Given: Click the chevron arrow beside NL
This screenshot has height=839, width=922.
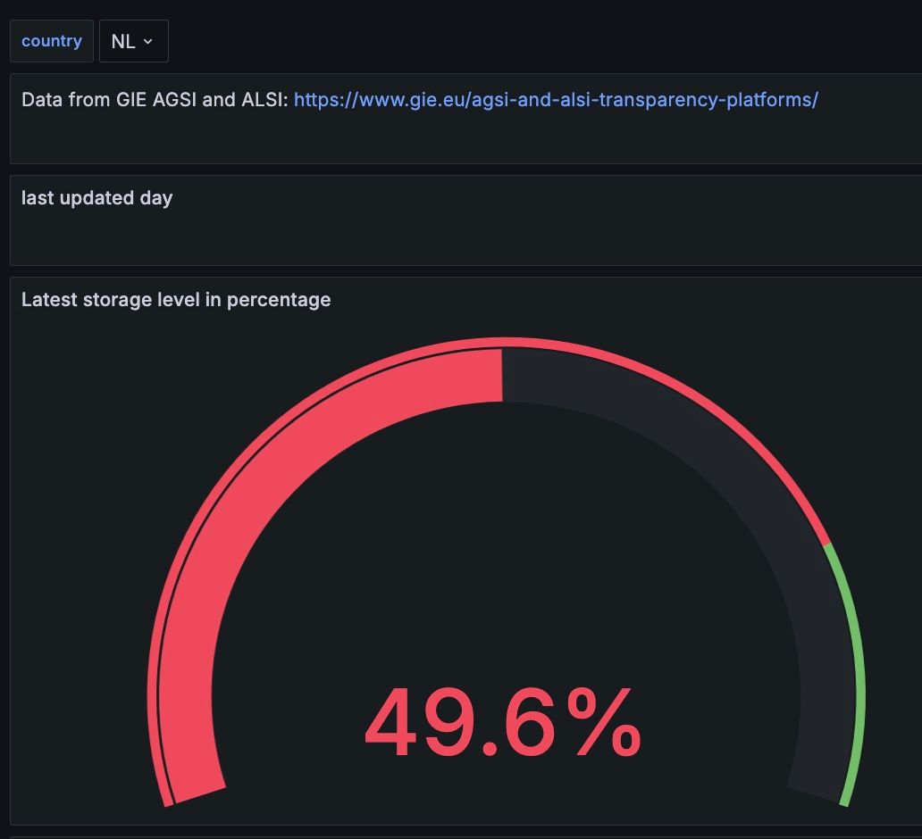Looking at the screenshot, I should (148, 42).
